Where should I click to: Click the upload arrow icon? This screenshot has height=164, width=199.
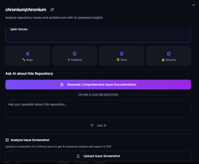(78, 156)
